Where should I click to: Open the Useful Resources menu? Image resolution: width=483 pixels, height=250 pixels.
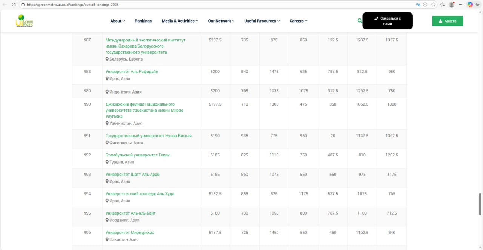pos(262,21)
